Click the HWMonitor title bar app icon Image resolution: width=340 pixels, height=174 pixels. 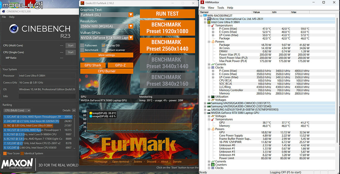(202, 2)
